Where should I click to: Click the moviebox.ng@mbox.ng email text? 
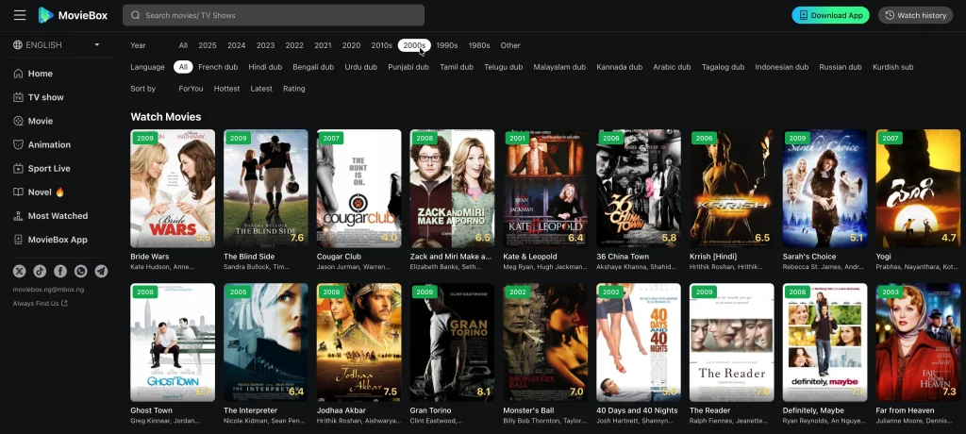click(x=49, y=290)
